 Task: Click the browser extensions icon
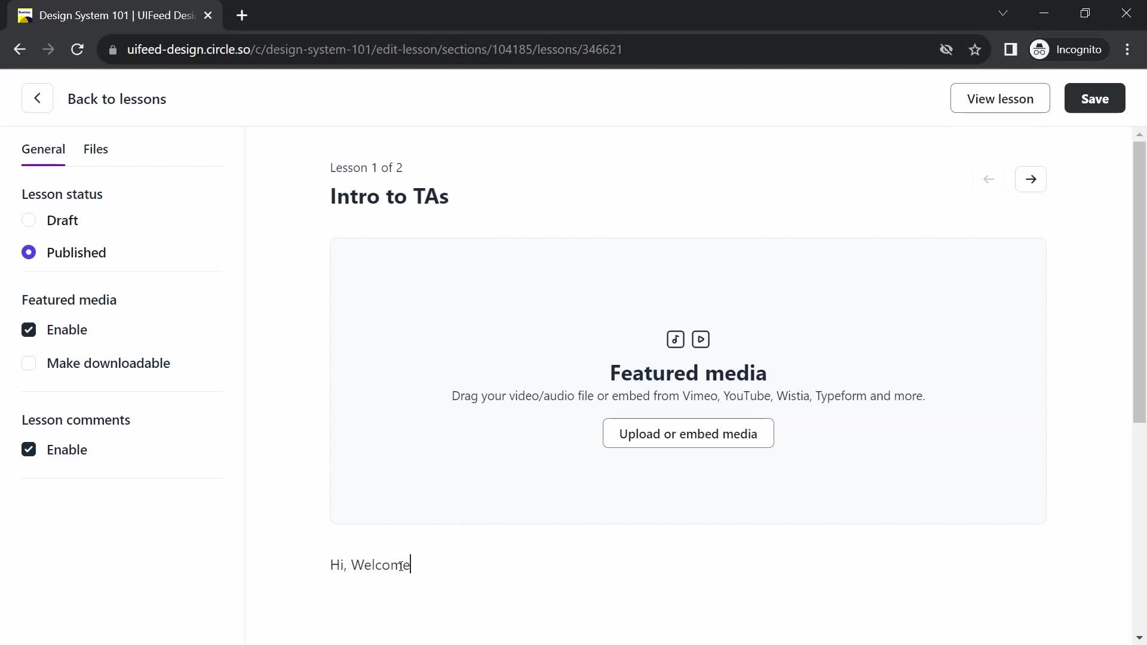[1011, 49]
